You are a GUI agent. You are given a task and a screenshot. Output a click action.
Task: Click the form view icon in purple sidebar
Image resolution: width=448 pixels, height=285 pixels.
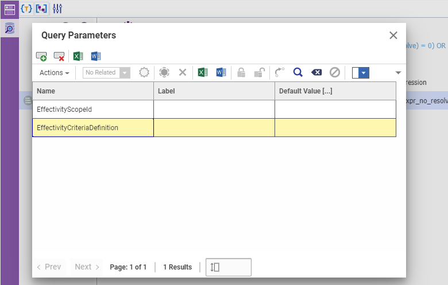coord(9,9)
